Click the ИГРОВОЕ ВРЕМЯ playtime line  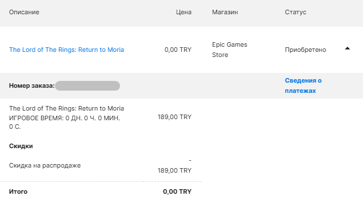pos(65,122)
